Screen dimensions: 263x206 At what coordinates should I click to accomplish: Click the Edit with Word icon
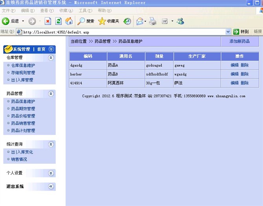pyautogui.click(x=164, y=21)
